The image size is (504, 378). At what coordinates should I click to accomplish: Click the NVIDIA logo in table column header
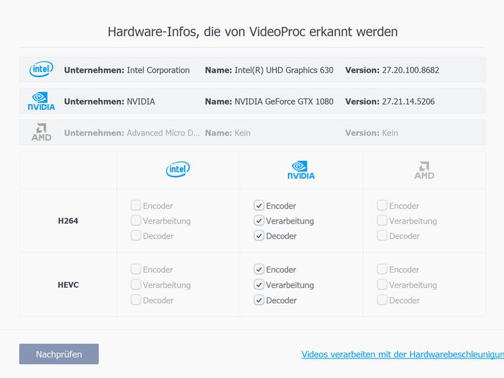[x=301, y=170]
